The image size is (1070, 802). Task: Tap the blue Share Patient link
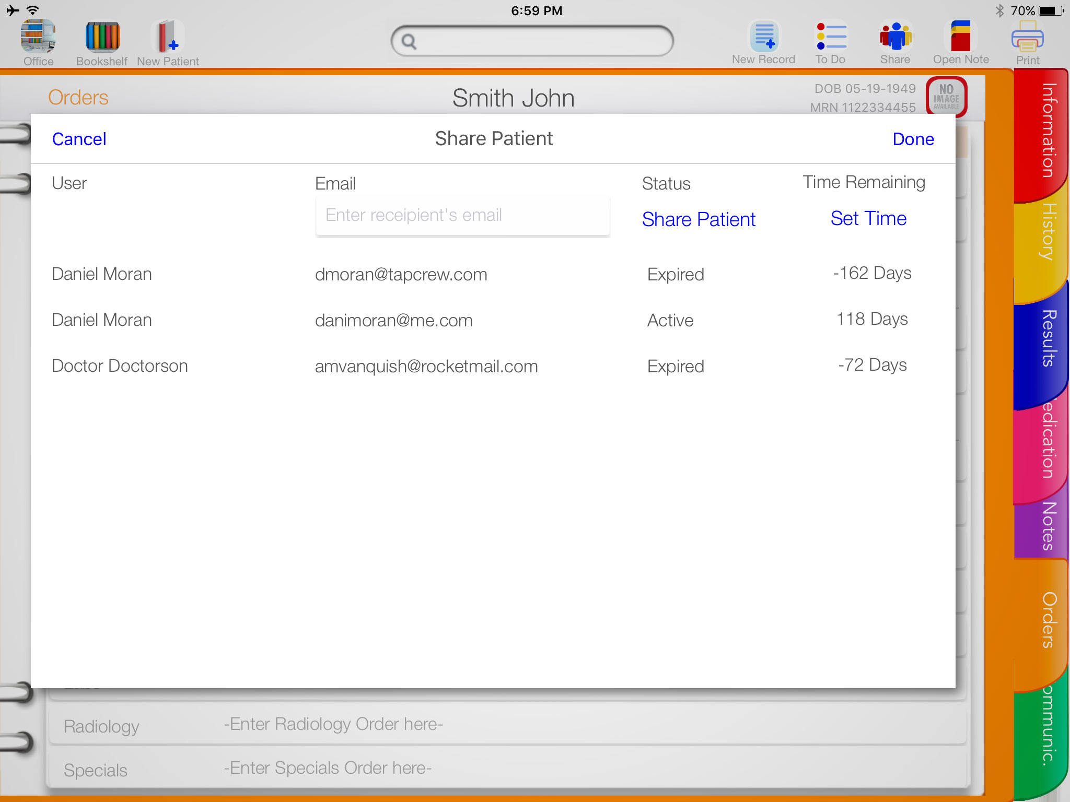coord(699,219)
